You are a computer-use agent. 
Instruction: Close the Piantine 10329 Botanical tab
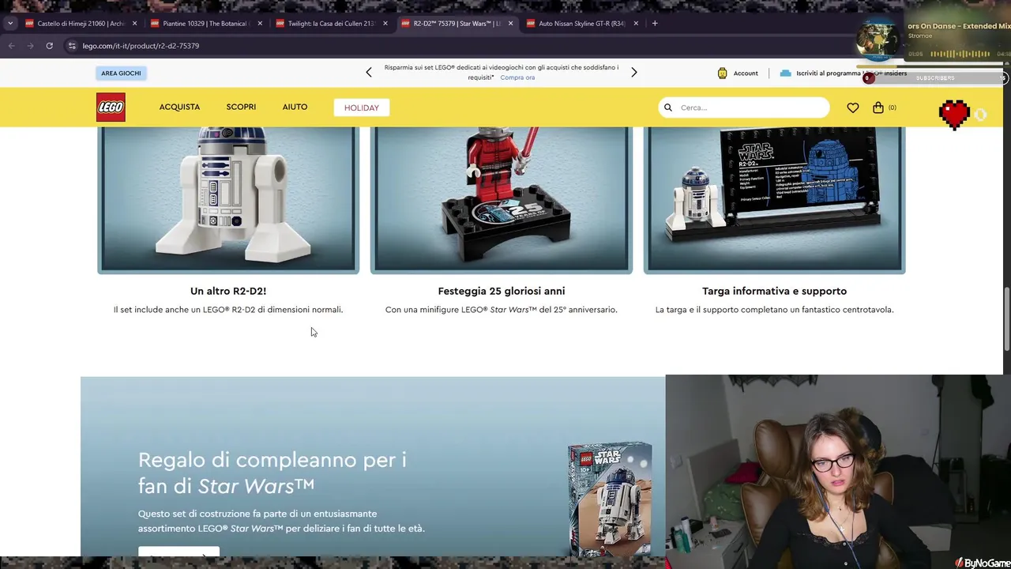pos(260,23)
